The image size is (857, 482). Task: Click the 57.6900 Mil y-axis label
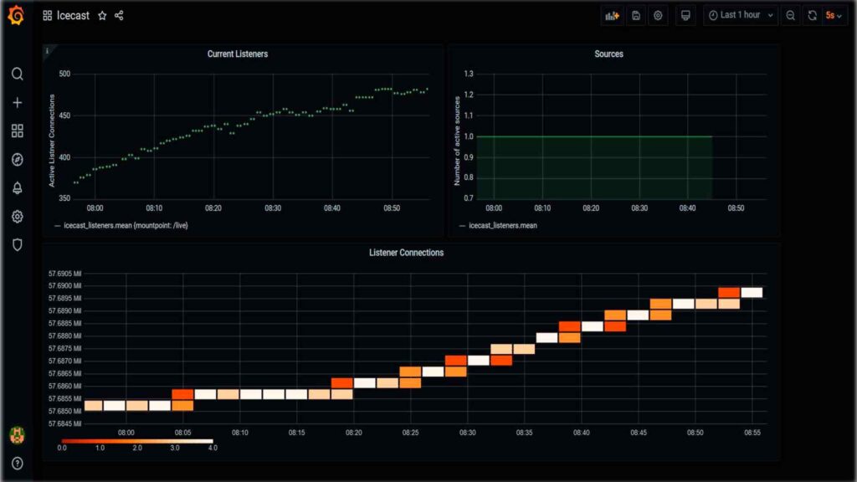click(64, 286)
